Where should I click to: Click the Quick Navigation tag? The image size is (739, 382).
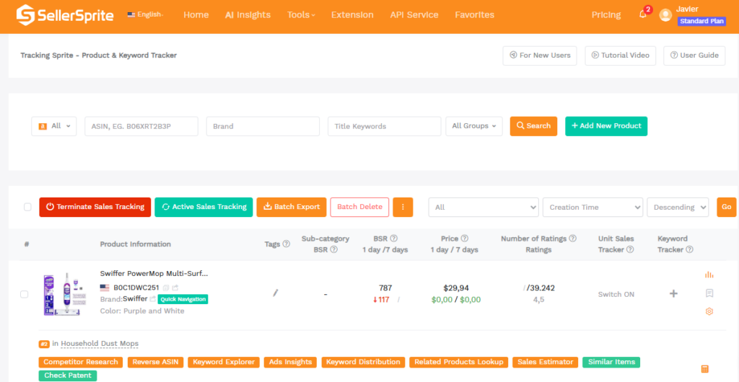coord(183,299)
